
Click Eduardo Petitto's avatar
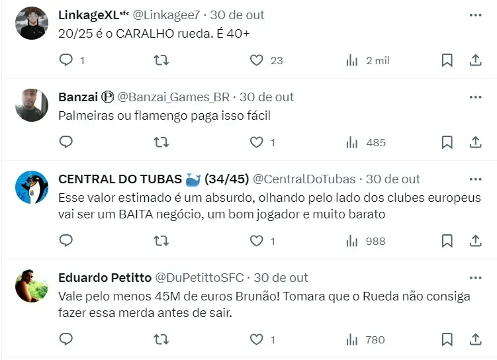[32, 286]
